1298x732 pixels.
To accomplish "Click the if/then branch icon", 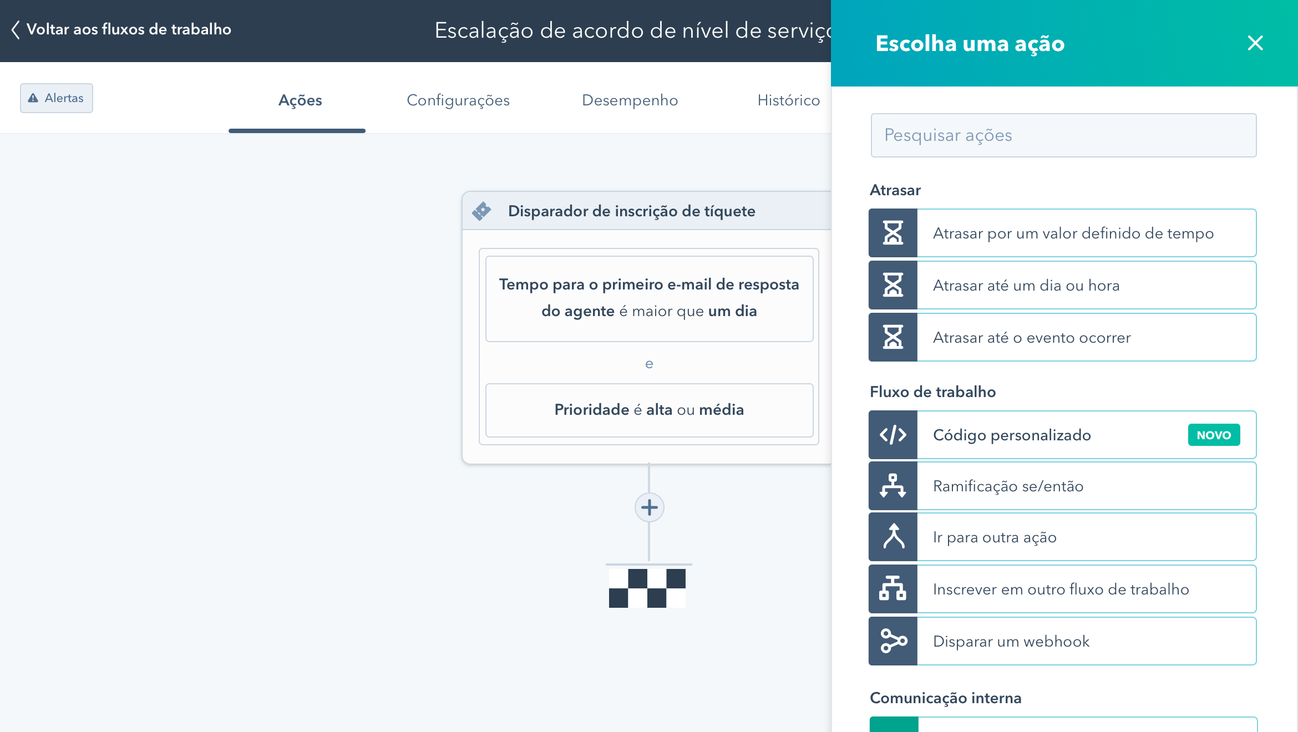I will [893, 486].
